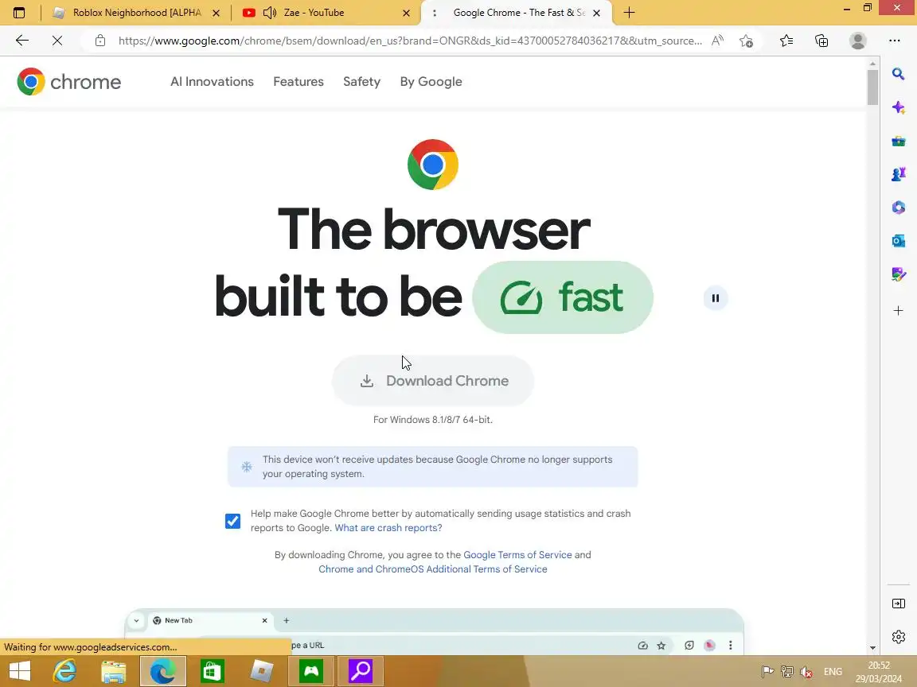Viewport: 917px width, 687px height.
Task: Open Safety nav item
Action: pyautogui.click(x=361, y=82)
